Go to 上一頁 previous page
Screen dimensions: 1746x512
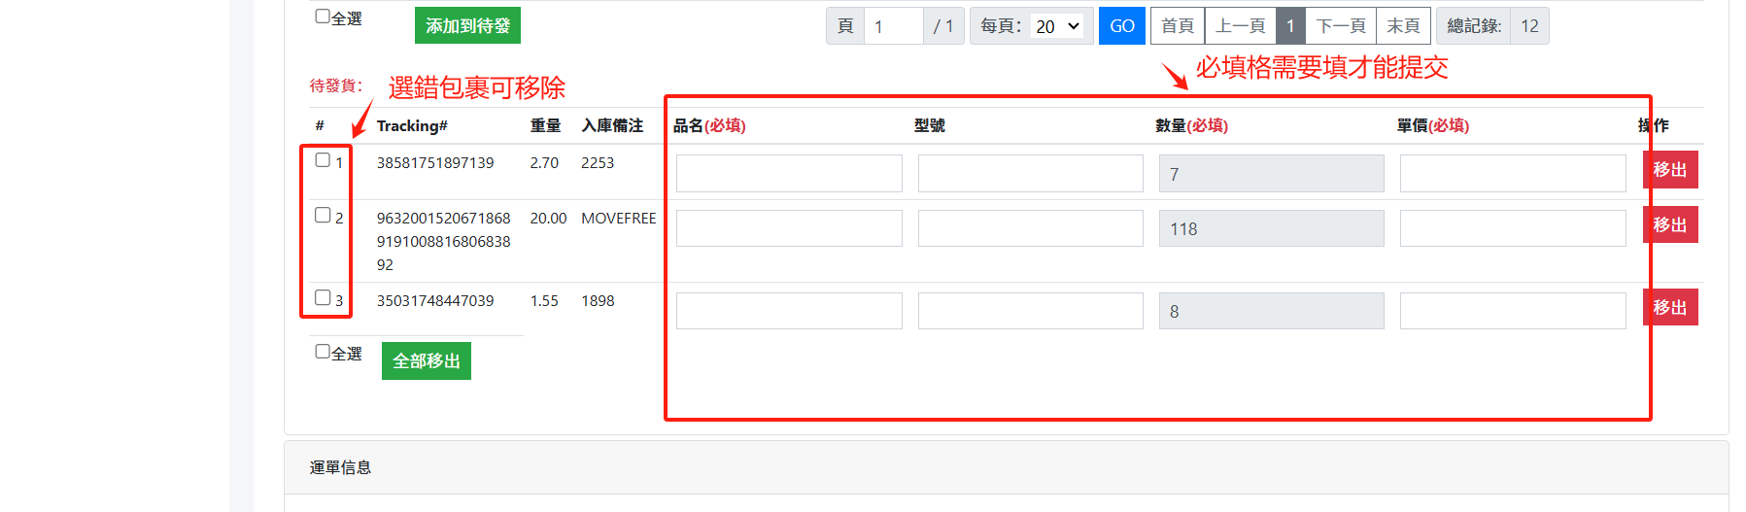pyautogui.click(x=1240, y=26)
